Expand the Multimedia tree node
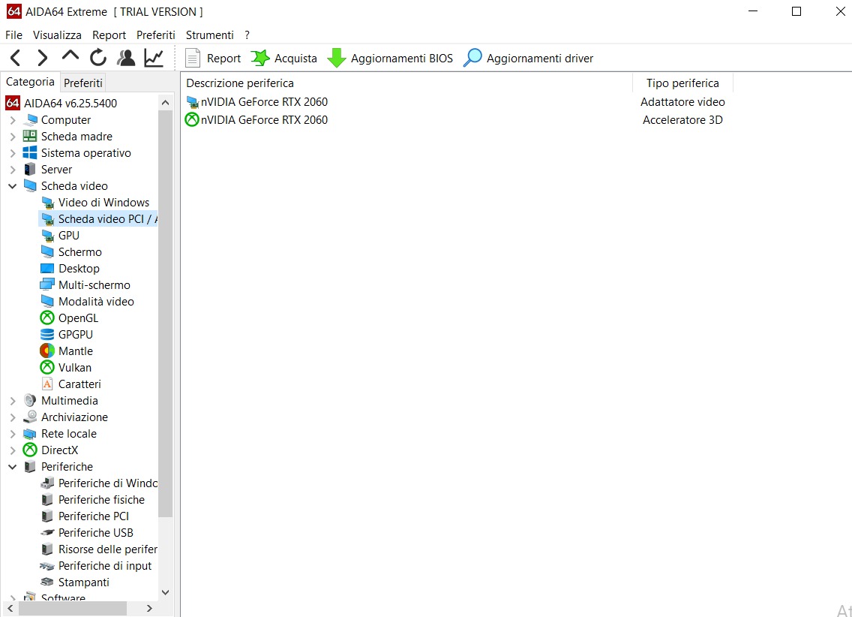Viewport: 852px width, 617px height. 13,401
